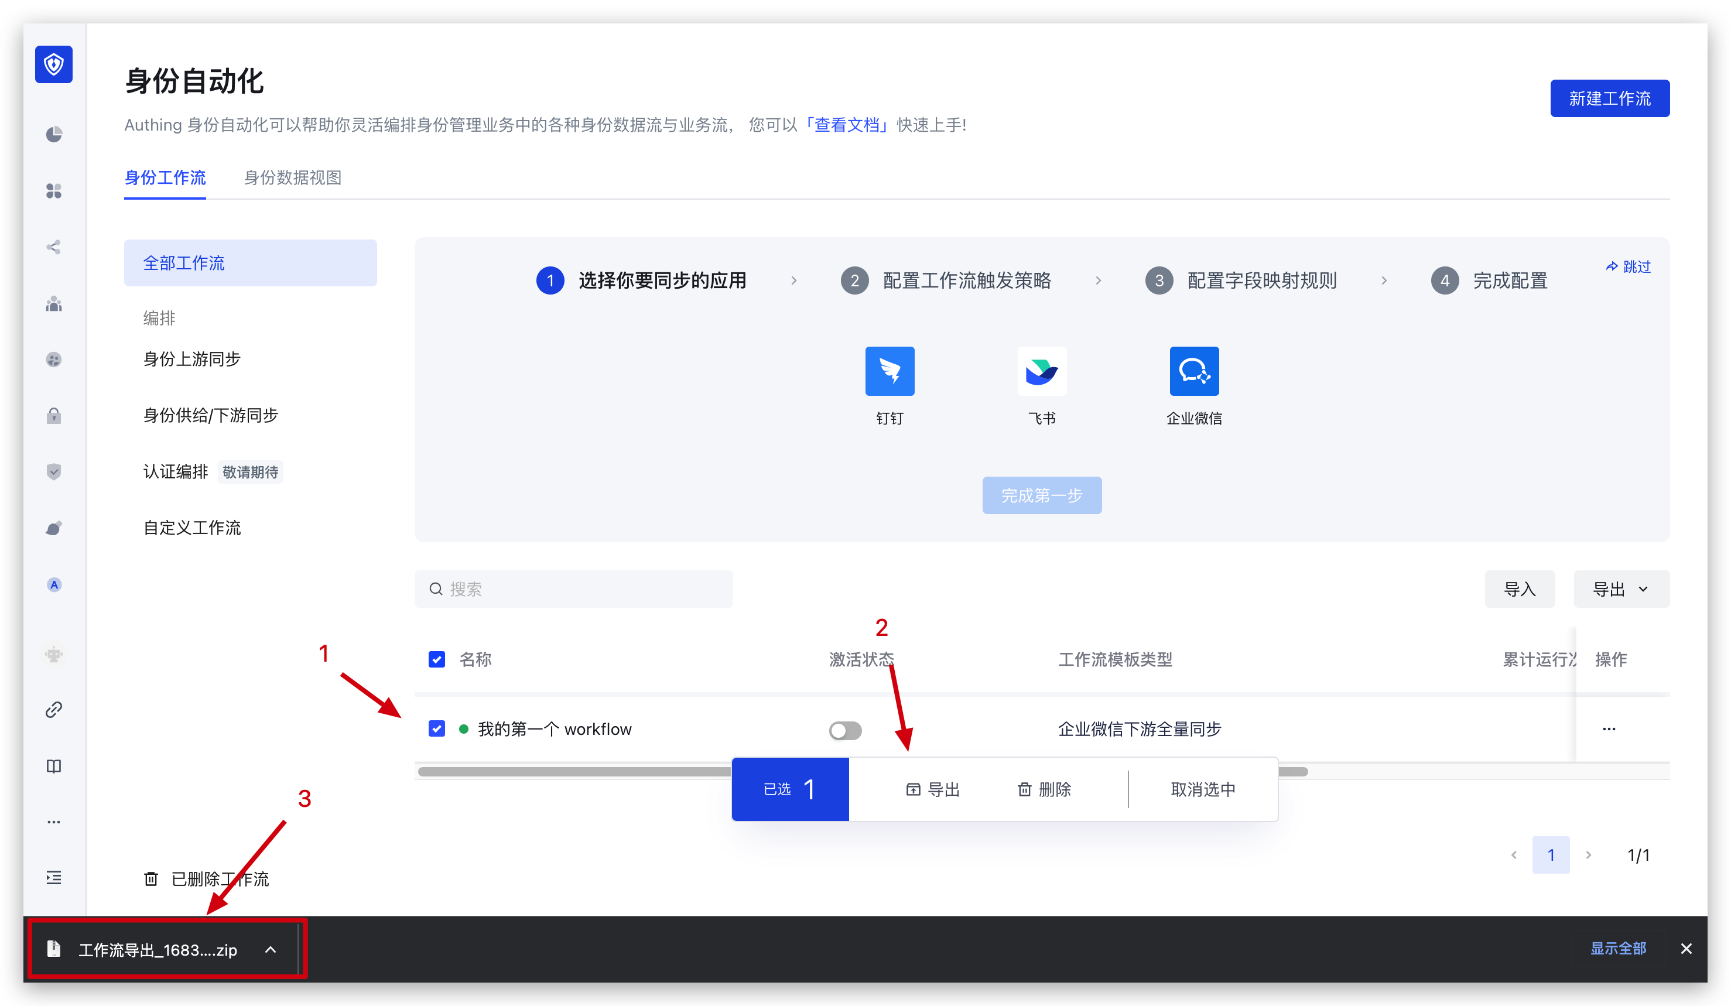Screen dimensions: 1731x1006
Task: Select the DingTalk (钉钉) app icon
Action: coord(890,371)
